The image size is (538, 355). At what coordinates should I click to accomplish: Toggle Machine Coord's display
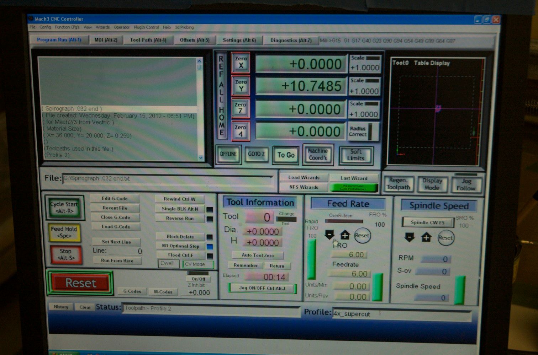tap(318, 154)
